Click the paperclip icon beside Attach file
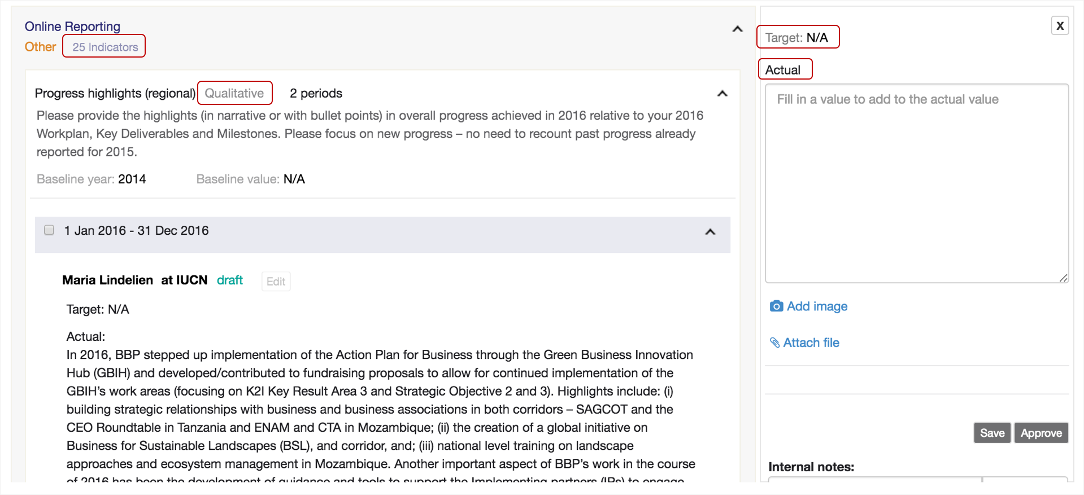The width and height of the screenshot is (1084, 495). 775,343
